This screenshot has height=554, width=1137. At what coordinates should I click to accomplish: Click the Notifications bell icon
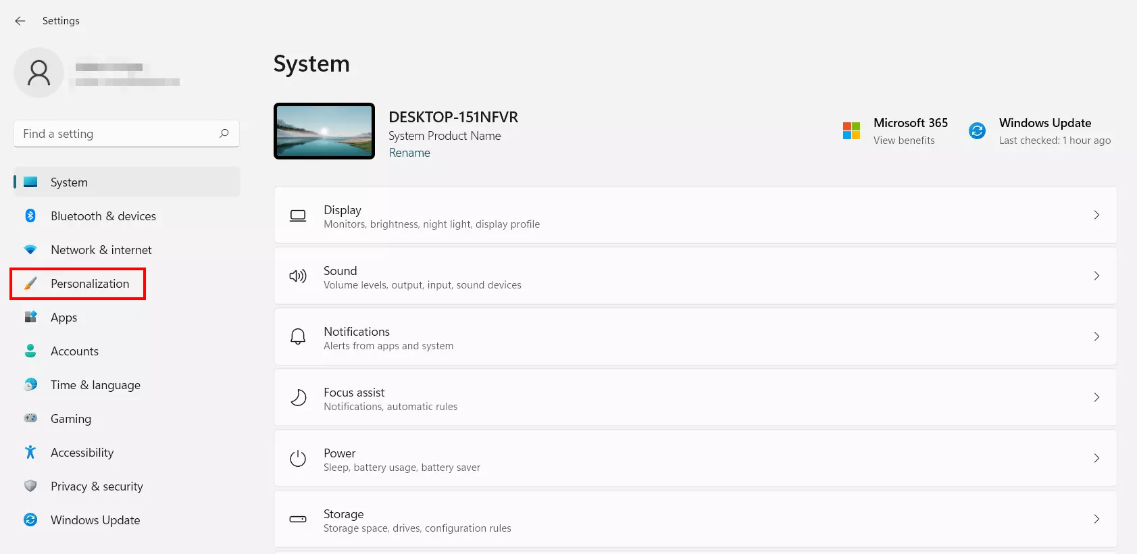point(298,336)
